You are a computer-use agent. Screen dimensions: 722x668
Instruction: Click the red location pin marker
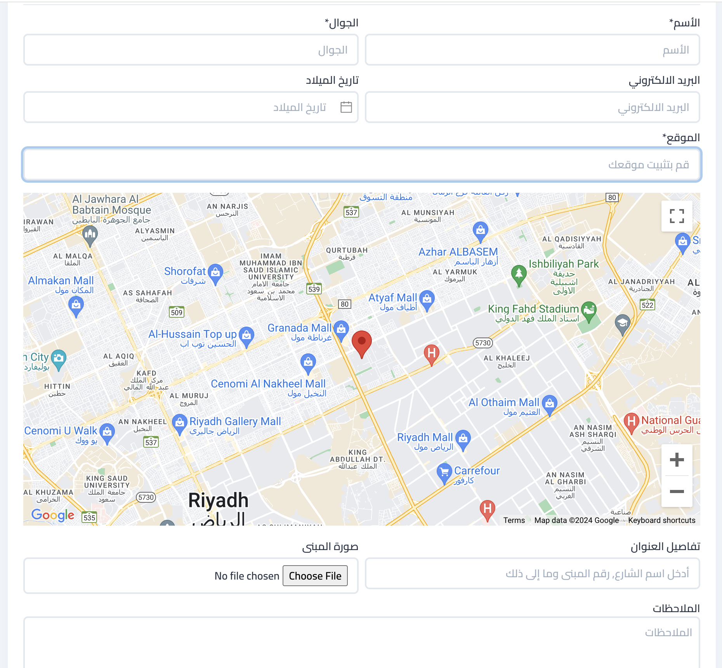(x=361, y=344)
